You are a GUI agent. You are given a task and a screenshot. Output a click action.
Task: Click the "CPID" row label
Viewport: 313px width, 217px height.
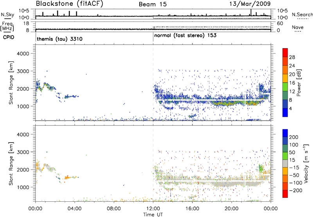pyautogui.click(x=9, y=37)
